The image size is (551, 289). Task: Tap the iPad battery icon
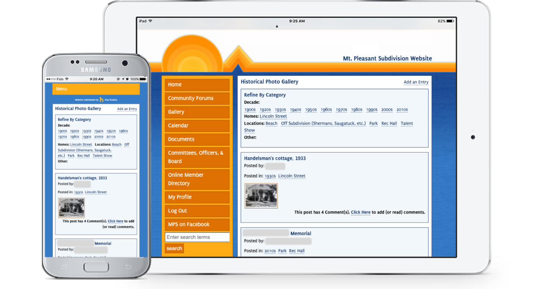pos(450,21)
